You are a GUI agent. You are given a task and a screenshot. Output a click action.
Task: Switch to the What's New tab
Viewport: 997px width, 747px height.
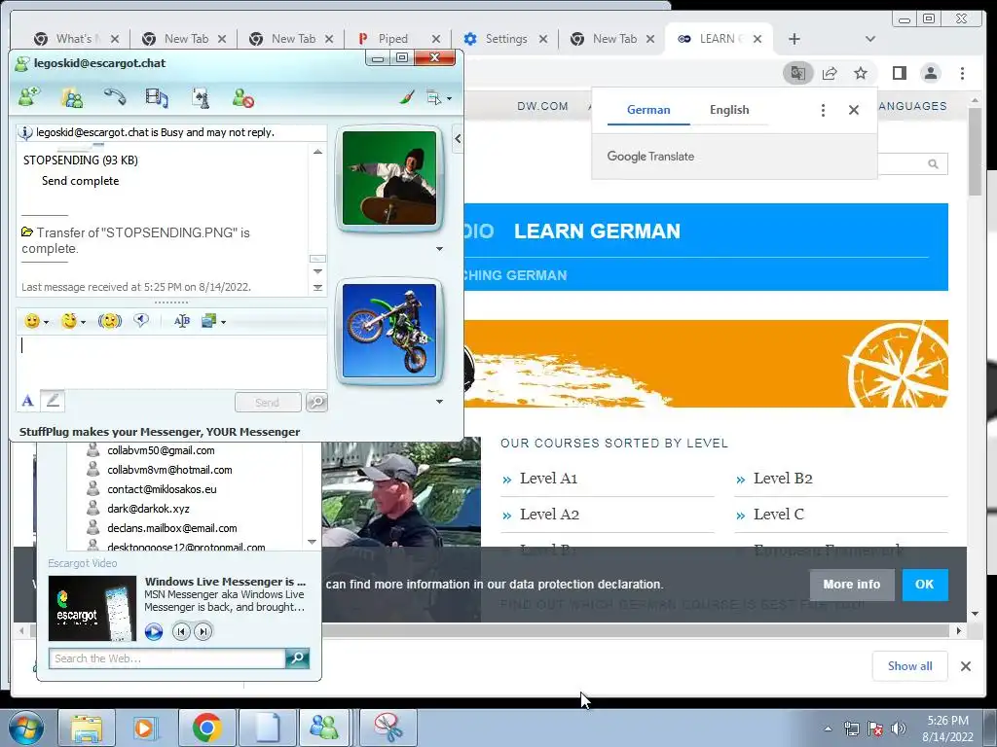(x=76, y=39)
